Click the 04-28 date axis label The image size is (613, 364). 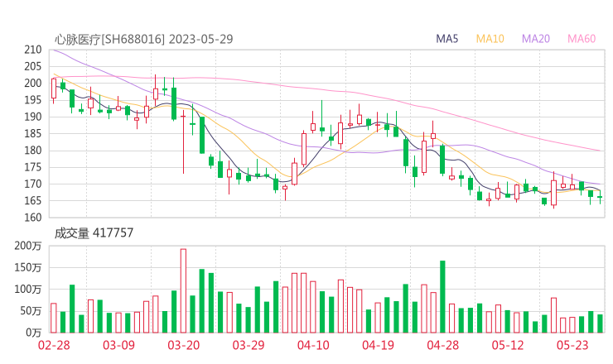(x=443, y=345)
